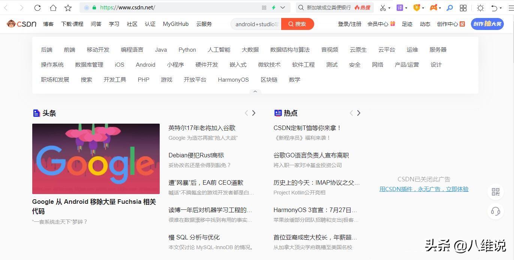Viewport: 514px width, 260px height.
Task: Open 慢 SQL 分析与优化 article
Action: point(194,238)
